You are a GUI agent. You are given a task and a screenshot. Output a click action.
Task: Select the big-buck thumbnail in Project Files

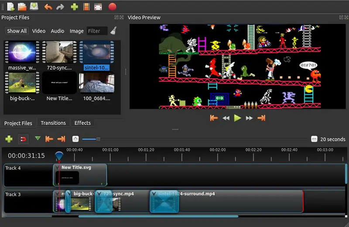coord(22,83)
